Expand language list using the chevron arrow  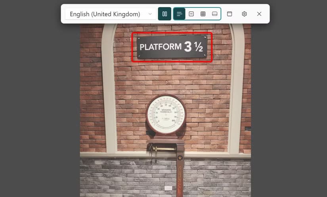150,14
